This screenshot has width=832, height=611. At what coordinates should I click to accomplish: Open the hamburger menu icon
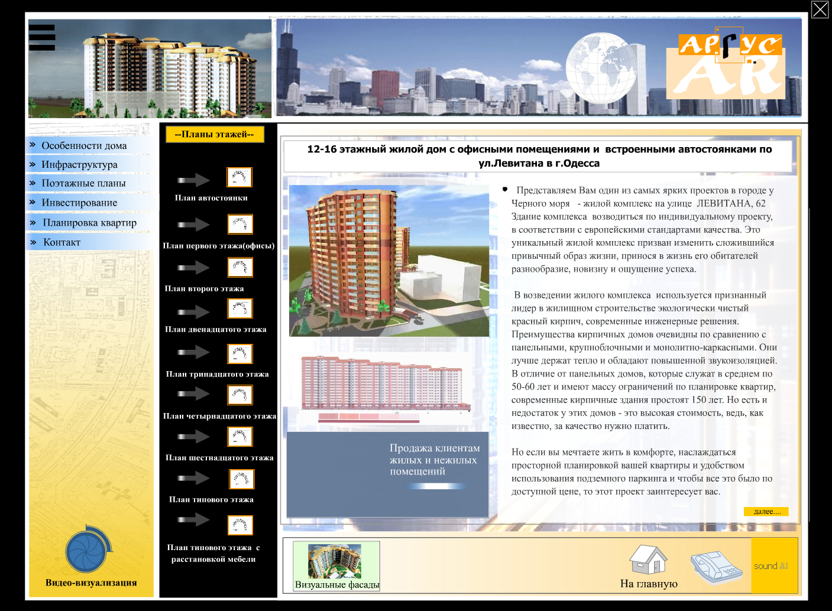41,37
